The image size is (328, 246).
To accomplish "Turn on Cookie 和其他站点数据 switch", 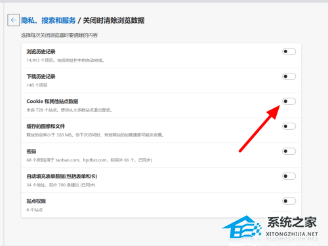I will [289, 101].
